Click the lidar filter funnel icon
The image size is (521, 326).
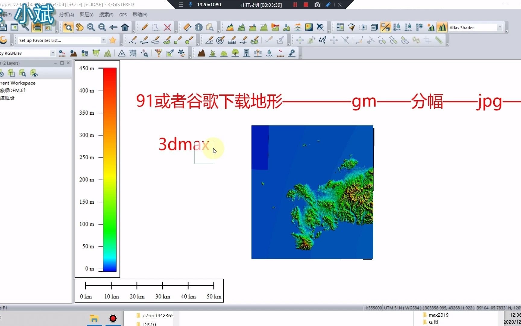(159, 53)
